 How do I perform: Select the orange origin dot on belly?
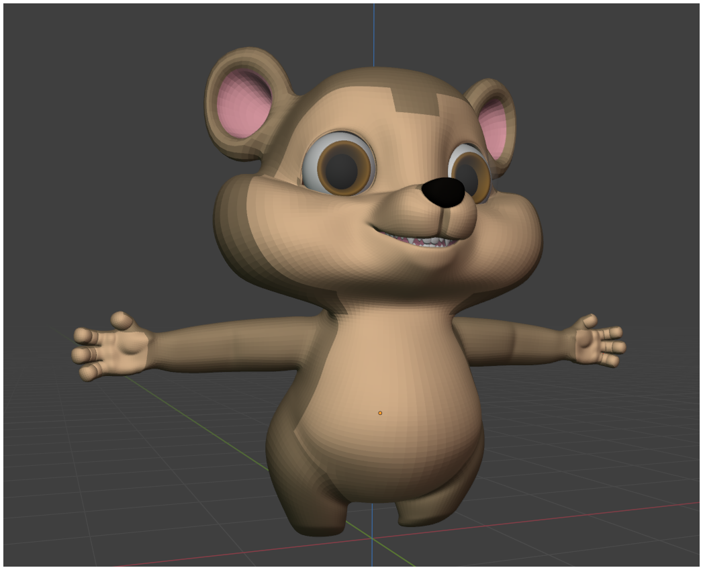pyautogui.click(x=380, y=413)
